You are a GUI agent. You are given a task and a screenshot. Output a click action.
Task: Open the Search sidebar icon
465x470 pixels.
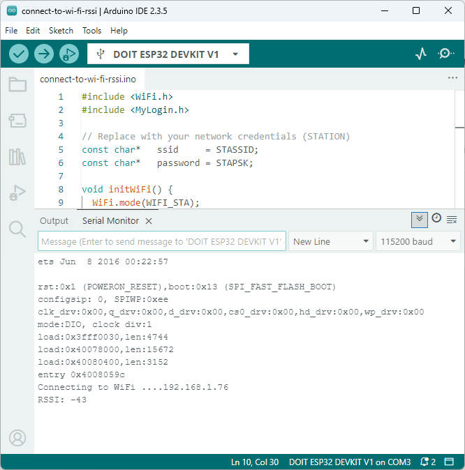coord(17,229)
